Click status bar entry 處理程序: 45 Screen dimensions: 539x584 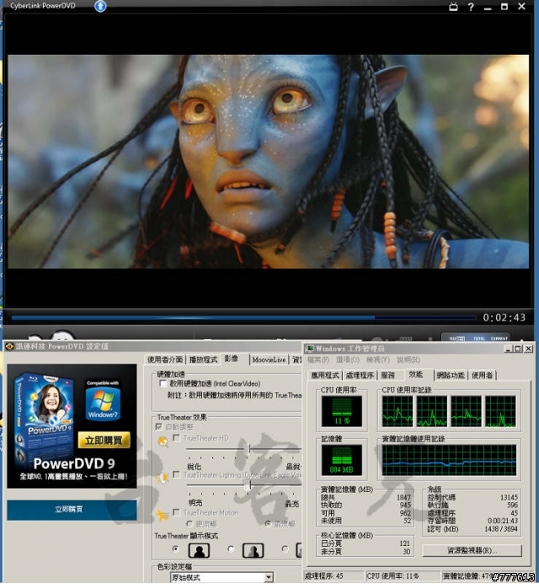(324, 576)
